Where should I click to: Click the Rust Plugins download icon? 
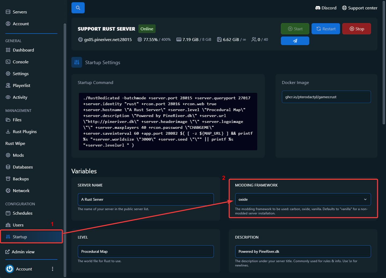pos(8,131)
